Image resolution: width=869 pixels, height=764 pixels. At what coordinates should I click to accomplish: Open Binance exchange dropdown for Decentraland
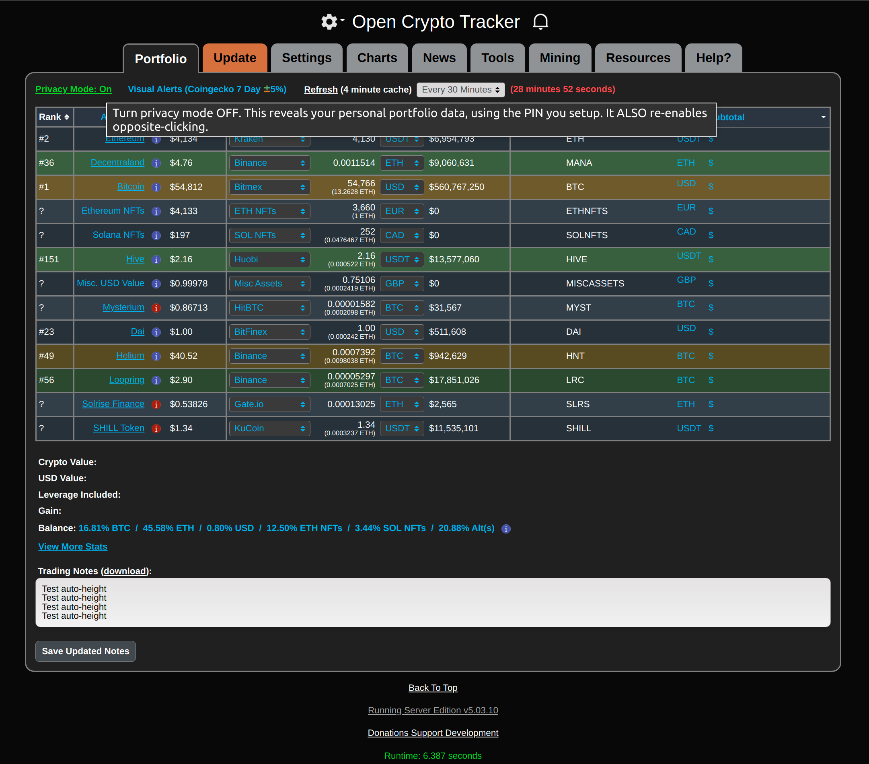[269, 163]
